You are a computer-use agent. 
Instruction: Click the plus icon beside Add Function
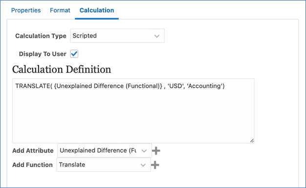coord(155,165)
